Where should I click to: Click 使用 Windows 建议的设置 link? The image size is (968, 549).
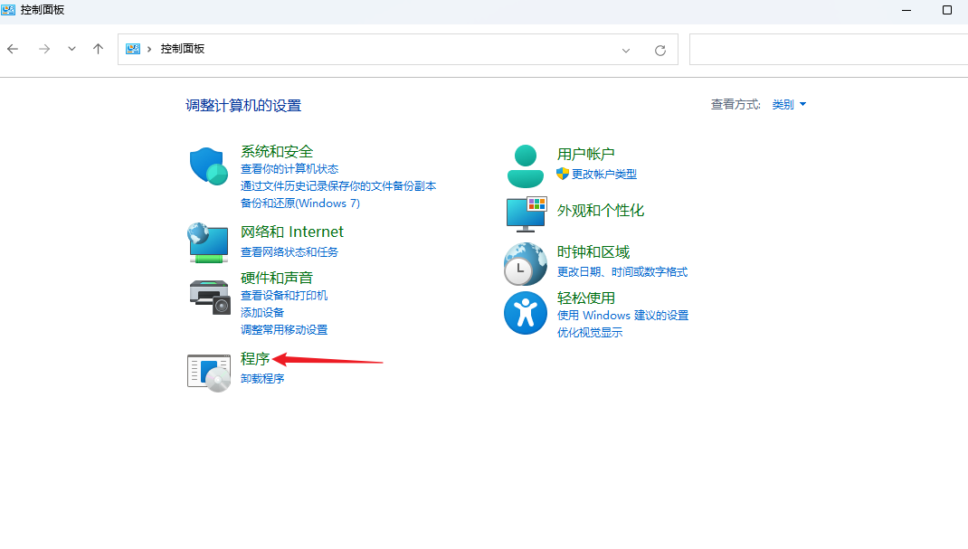(x=623, y=316)
